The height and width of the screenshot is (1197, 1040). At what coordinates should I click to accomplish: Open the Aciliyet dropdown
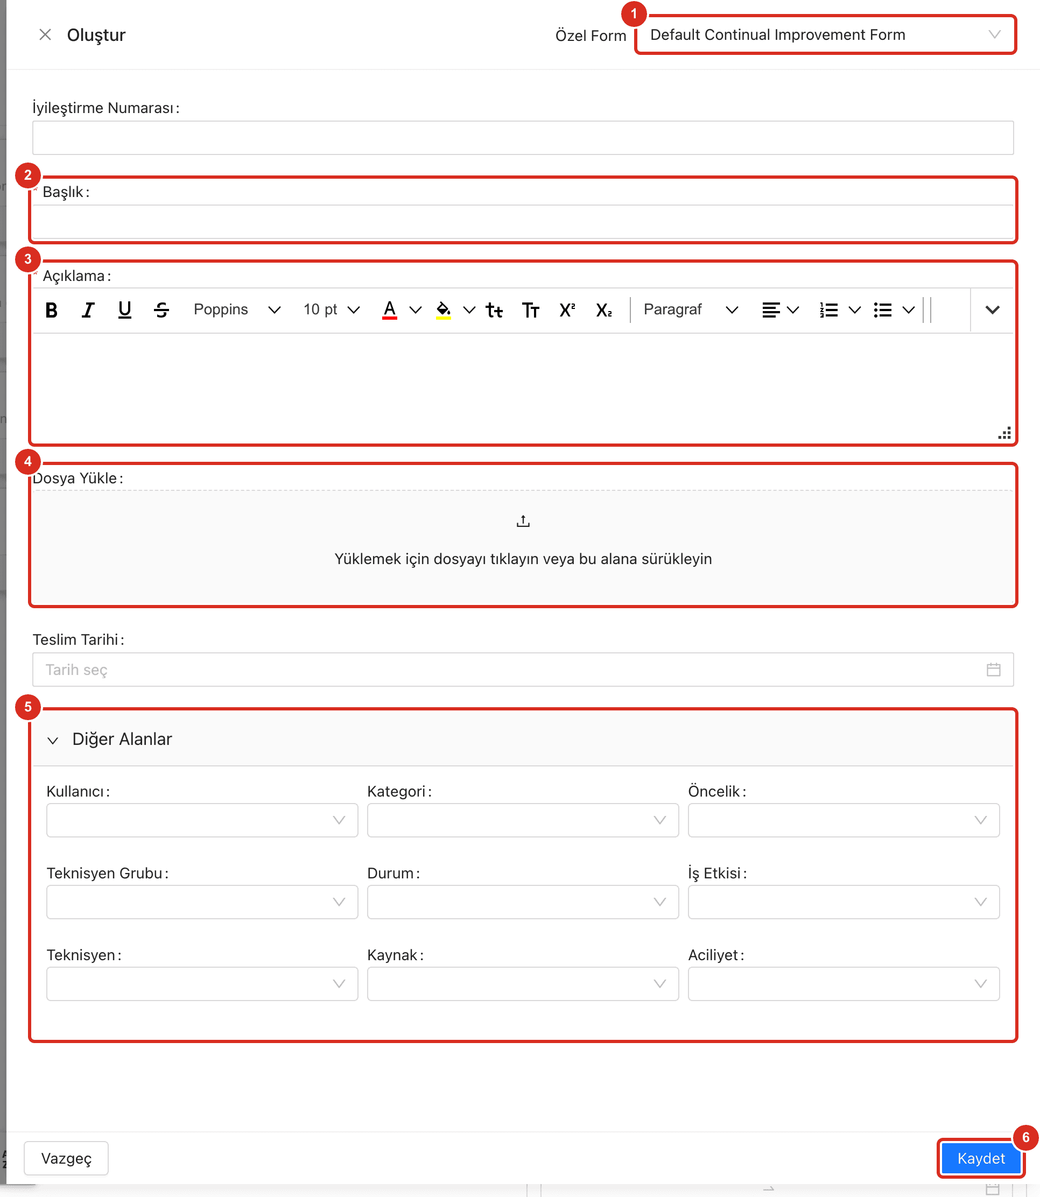point(844,983)
